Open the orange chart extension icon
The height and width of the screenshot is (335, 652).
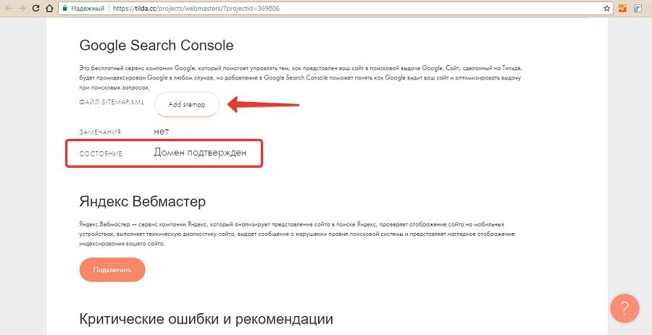pos(622,8)
